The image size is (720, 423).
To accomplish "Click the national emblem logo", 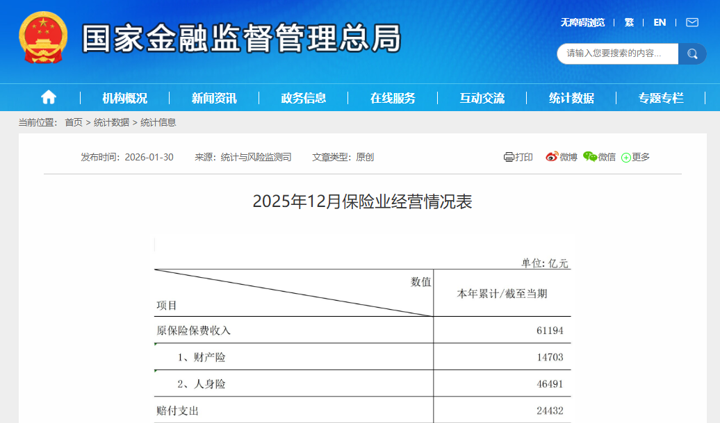I will click(43, 38).
